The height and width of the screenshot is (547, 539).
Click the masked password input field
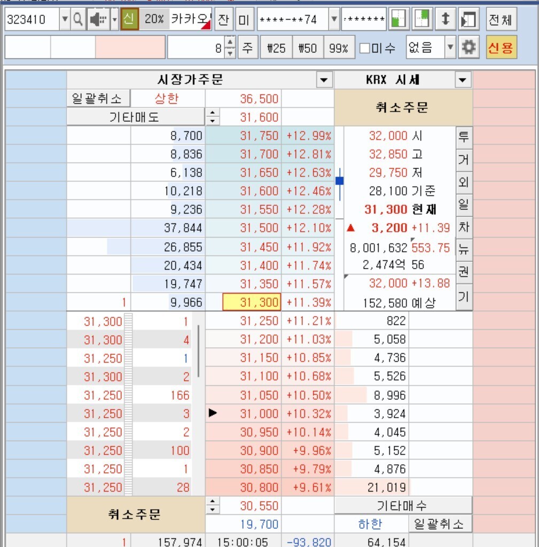point(364,19)
